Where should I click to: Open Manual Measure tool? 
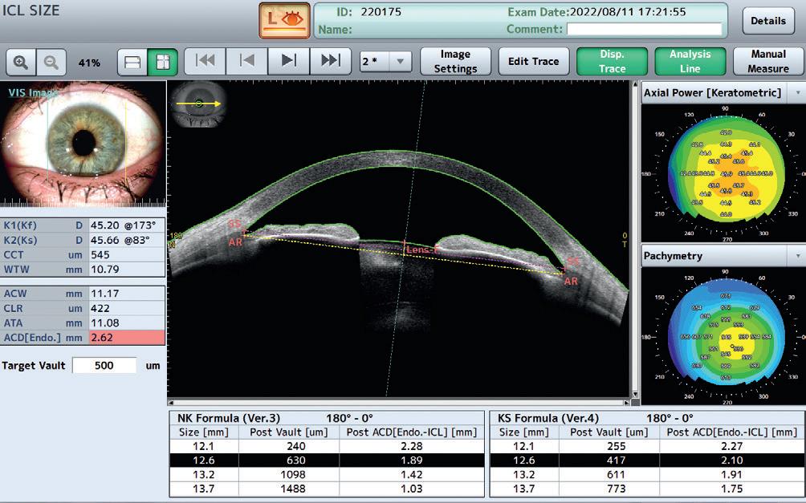tap(768, 62)
